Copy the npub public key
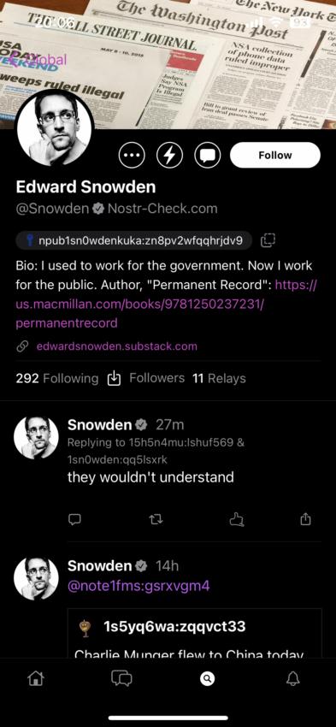 (x=268, y=240)
